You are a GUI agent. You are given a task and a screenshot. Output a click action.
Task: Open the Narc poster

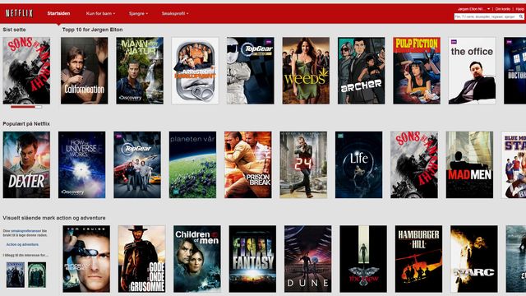pyautogui.click(x=474, y=259)
